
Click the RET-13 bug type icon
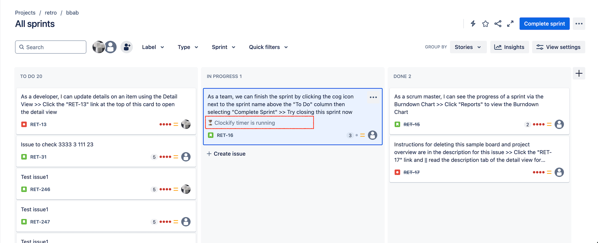(24, 124)
